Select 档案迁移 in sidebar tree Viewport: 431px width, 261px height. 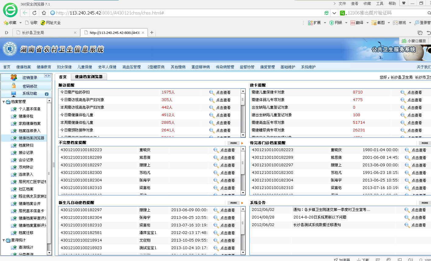(x=26, y=233)
